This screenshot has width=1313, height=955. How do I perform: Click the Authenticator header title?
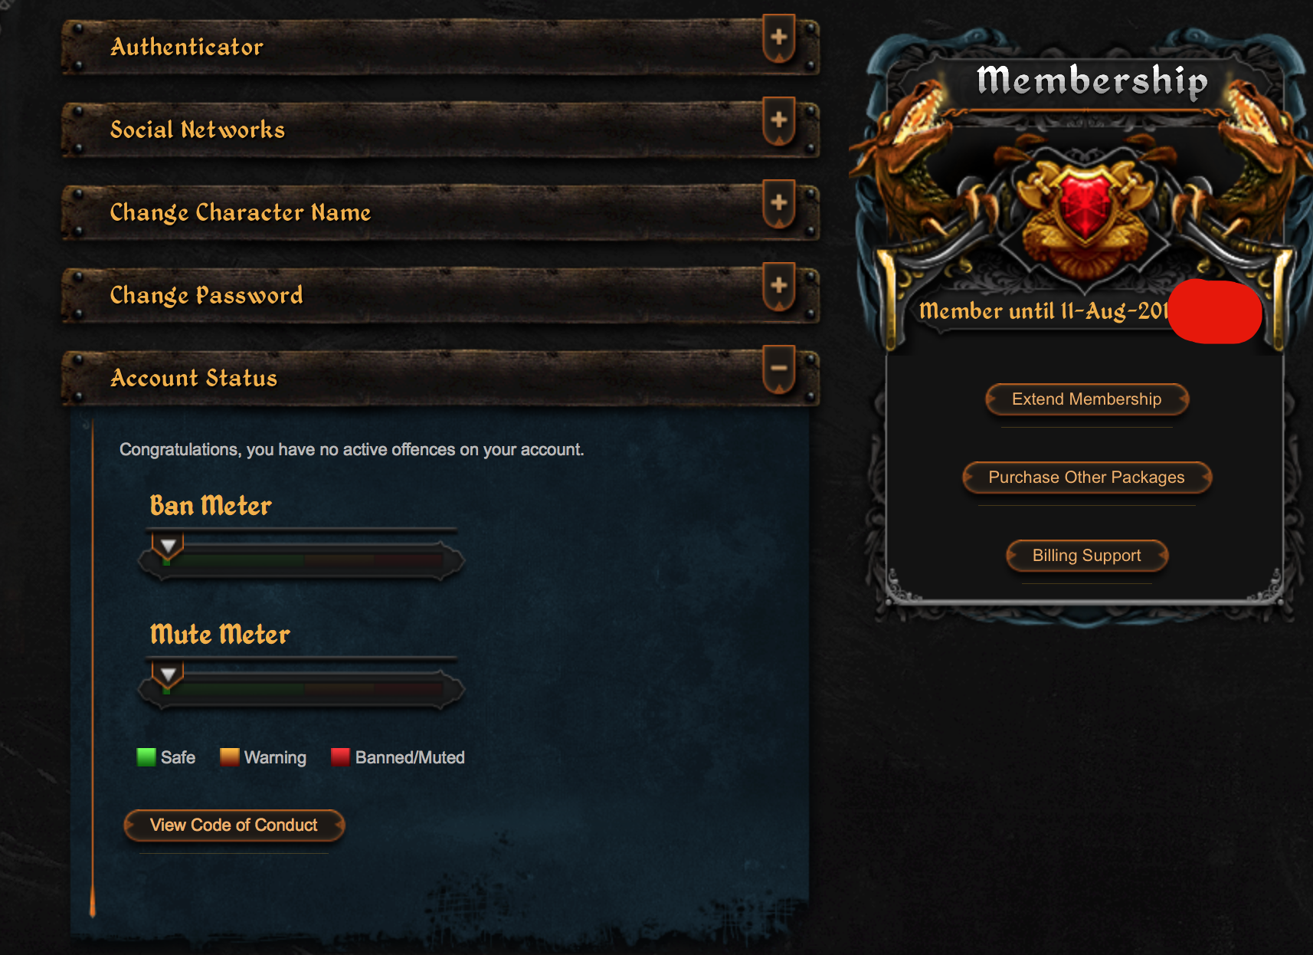[187, 48]
